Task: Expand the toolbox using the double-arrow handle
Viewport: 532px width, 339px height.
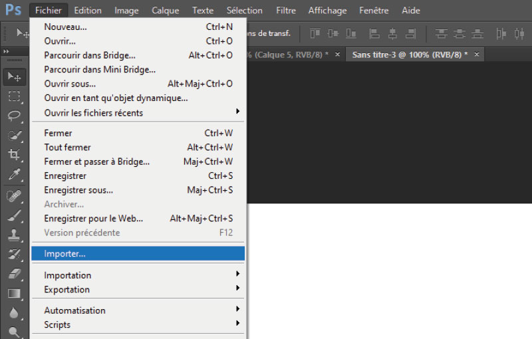Action: (x=7, y=52)
